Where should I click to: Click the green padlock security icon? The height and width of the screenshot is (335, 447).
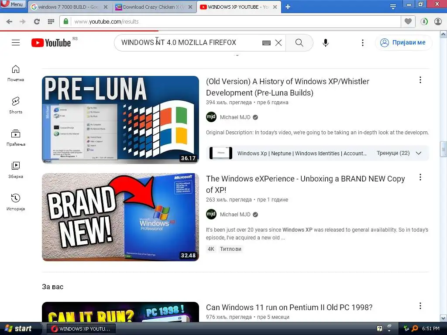point(66,21)
